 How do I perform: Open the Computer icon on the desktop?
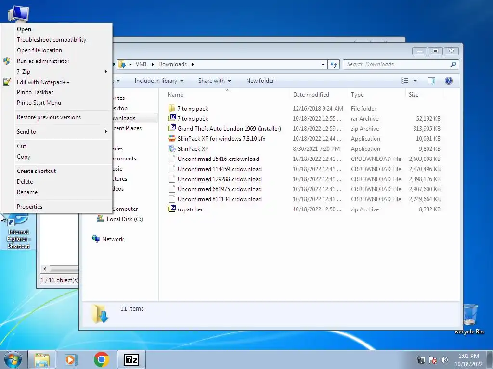[18, 14]
